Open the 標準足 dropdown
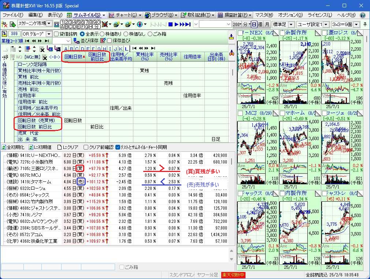Screen dimensions: 370x279 pos(291,24)
